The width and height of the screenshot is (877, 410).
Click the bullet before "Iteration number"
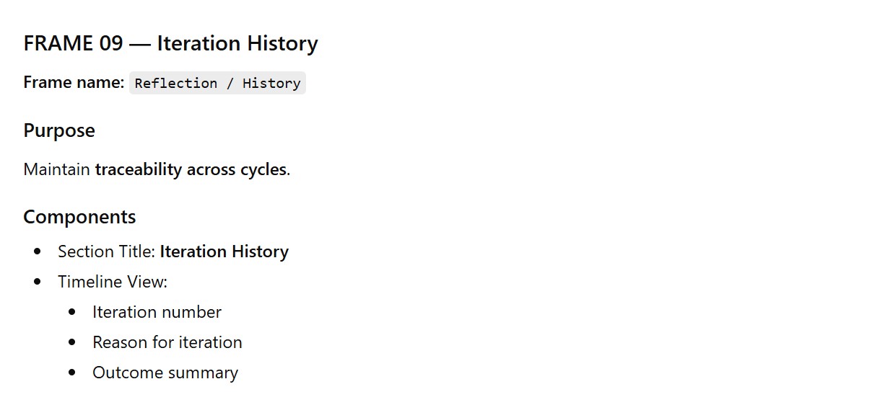72,312
